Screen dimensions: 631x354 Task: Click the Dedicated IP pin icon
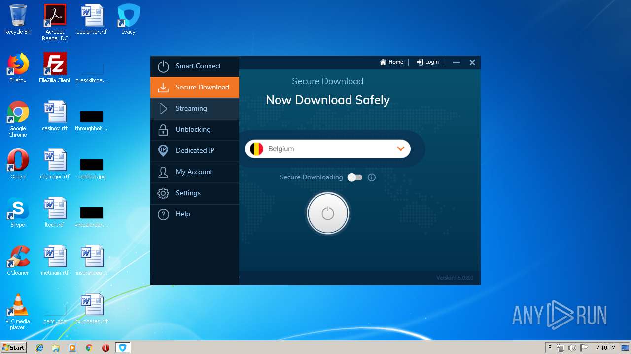(x=163, y=151)
